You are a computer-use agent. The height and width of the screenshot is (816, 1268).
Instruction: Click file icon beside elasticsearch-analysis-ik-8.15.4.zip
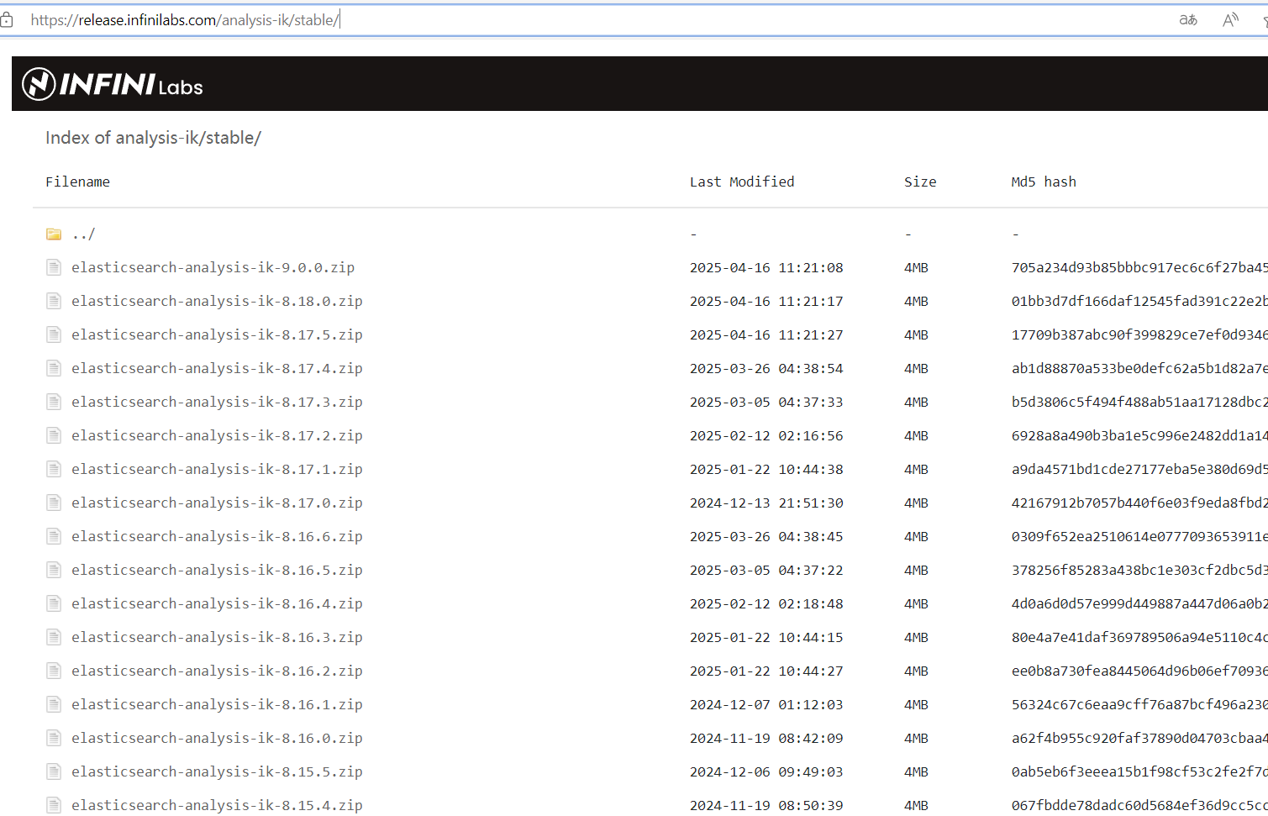(x=54, y=805)
